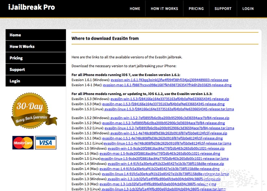Select Home in the left sidebar
267x191 pixels.
tap(36, 35)
